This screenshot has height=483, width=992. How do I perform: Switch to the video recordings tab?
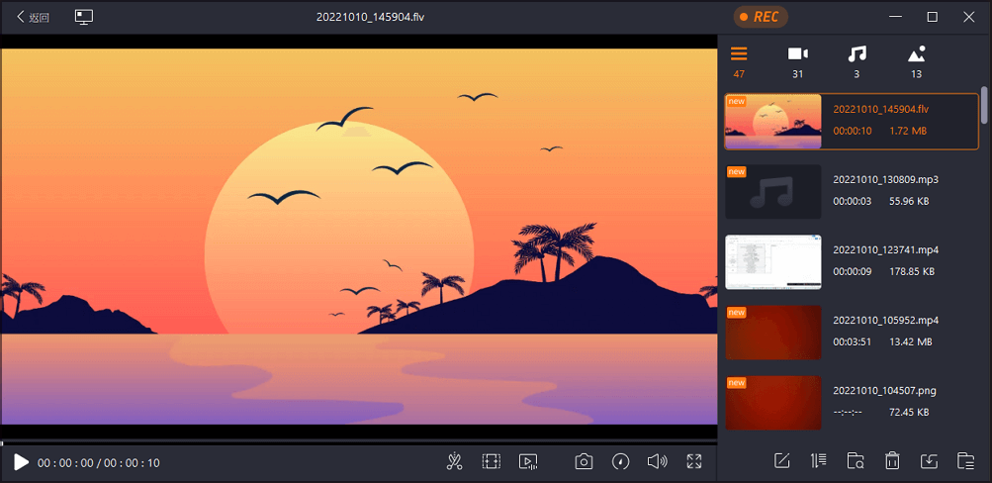coord(798,61)
